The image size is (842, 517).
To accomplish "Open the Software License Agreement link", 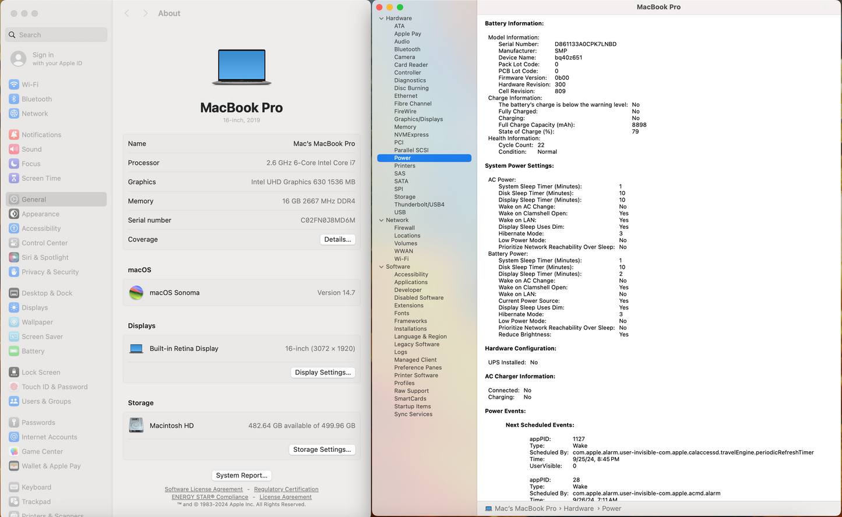I will (x=203, y=489).
